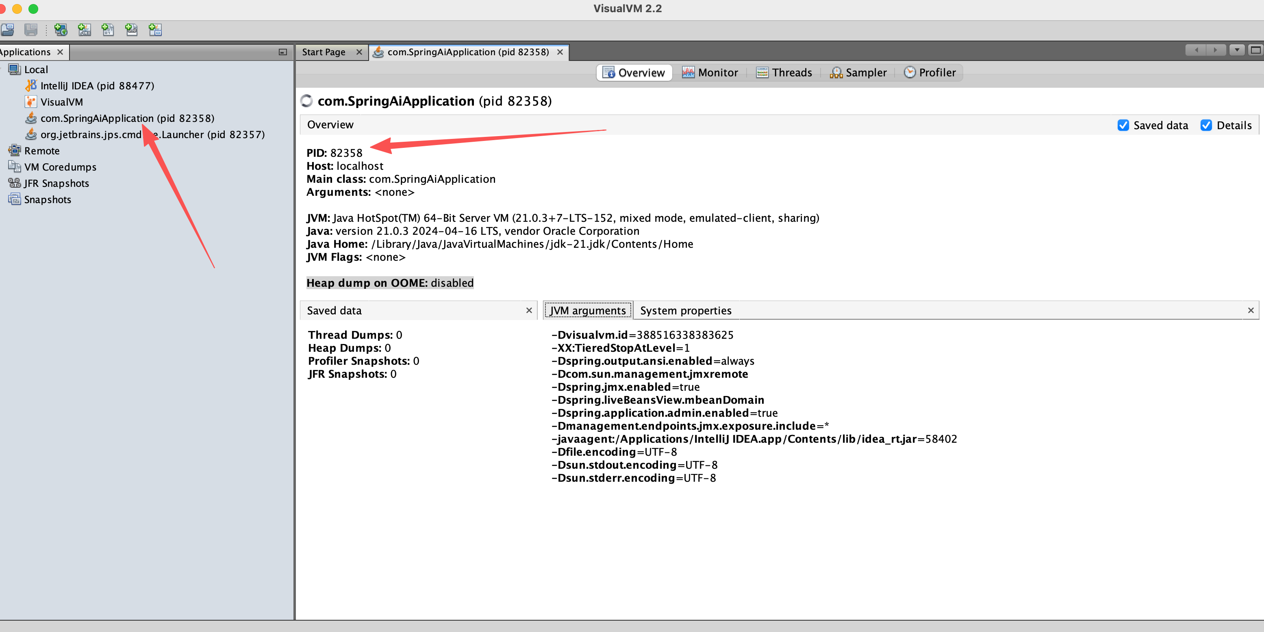1264x632 pixels.
Task: Uncheck the Details checkbox
Action: pos(1205,126)
